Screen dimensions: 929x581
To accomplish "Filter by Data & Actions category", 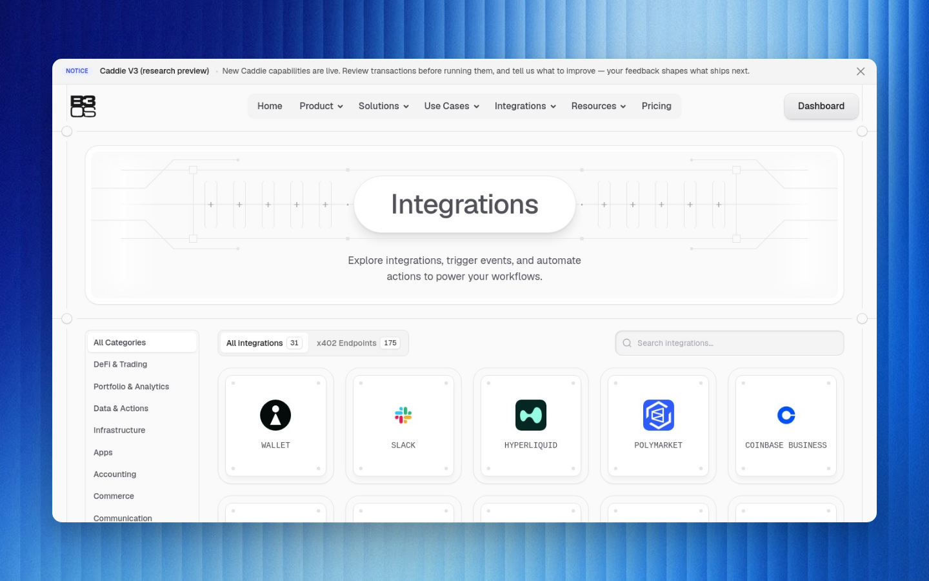I will click(x=141, y=409).
